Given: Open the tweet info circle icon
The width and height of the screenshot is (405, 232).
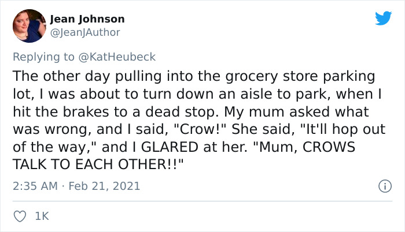Looking at the screenshot, I should [385, 186].
